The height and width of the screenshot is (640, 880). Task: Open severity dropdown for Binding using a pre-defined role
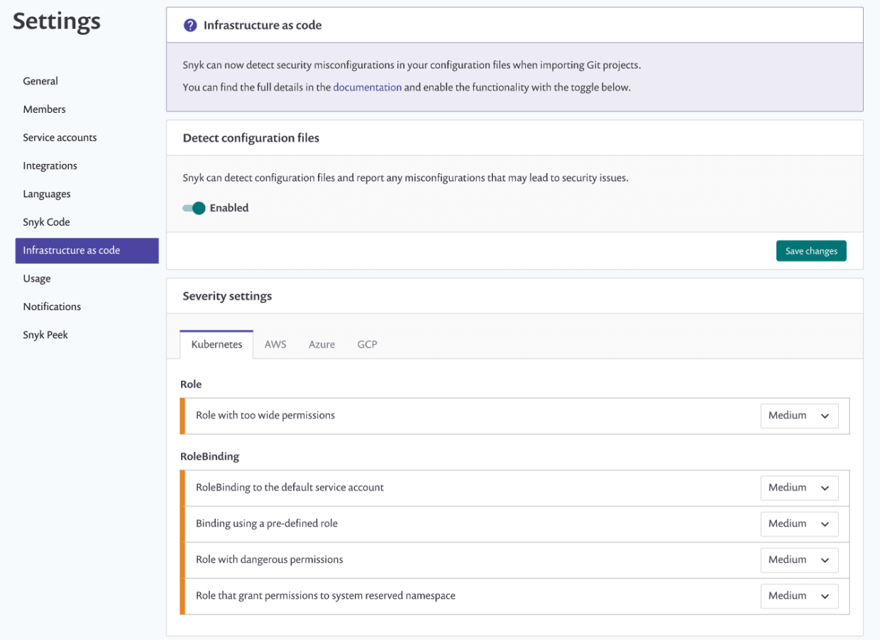(799, 524)
